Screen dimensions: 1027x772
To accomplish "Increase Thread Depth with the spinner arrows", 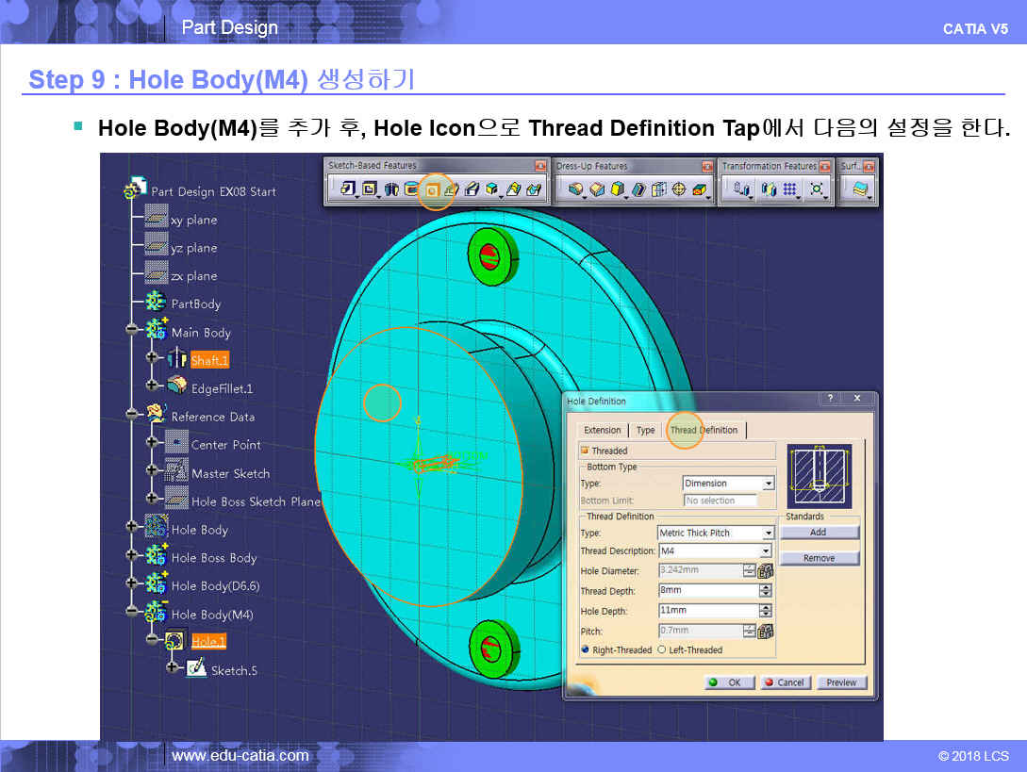I will coord(766,588).
